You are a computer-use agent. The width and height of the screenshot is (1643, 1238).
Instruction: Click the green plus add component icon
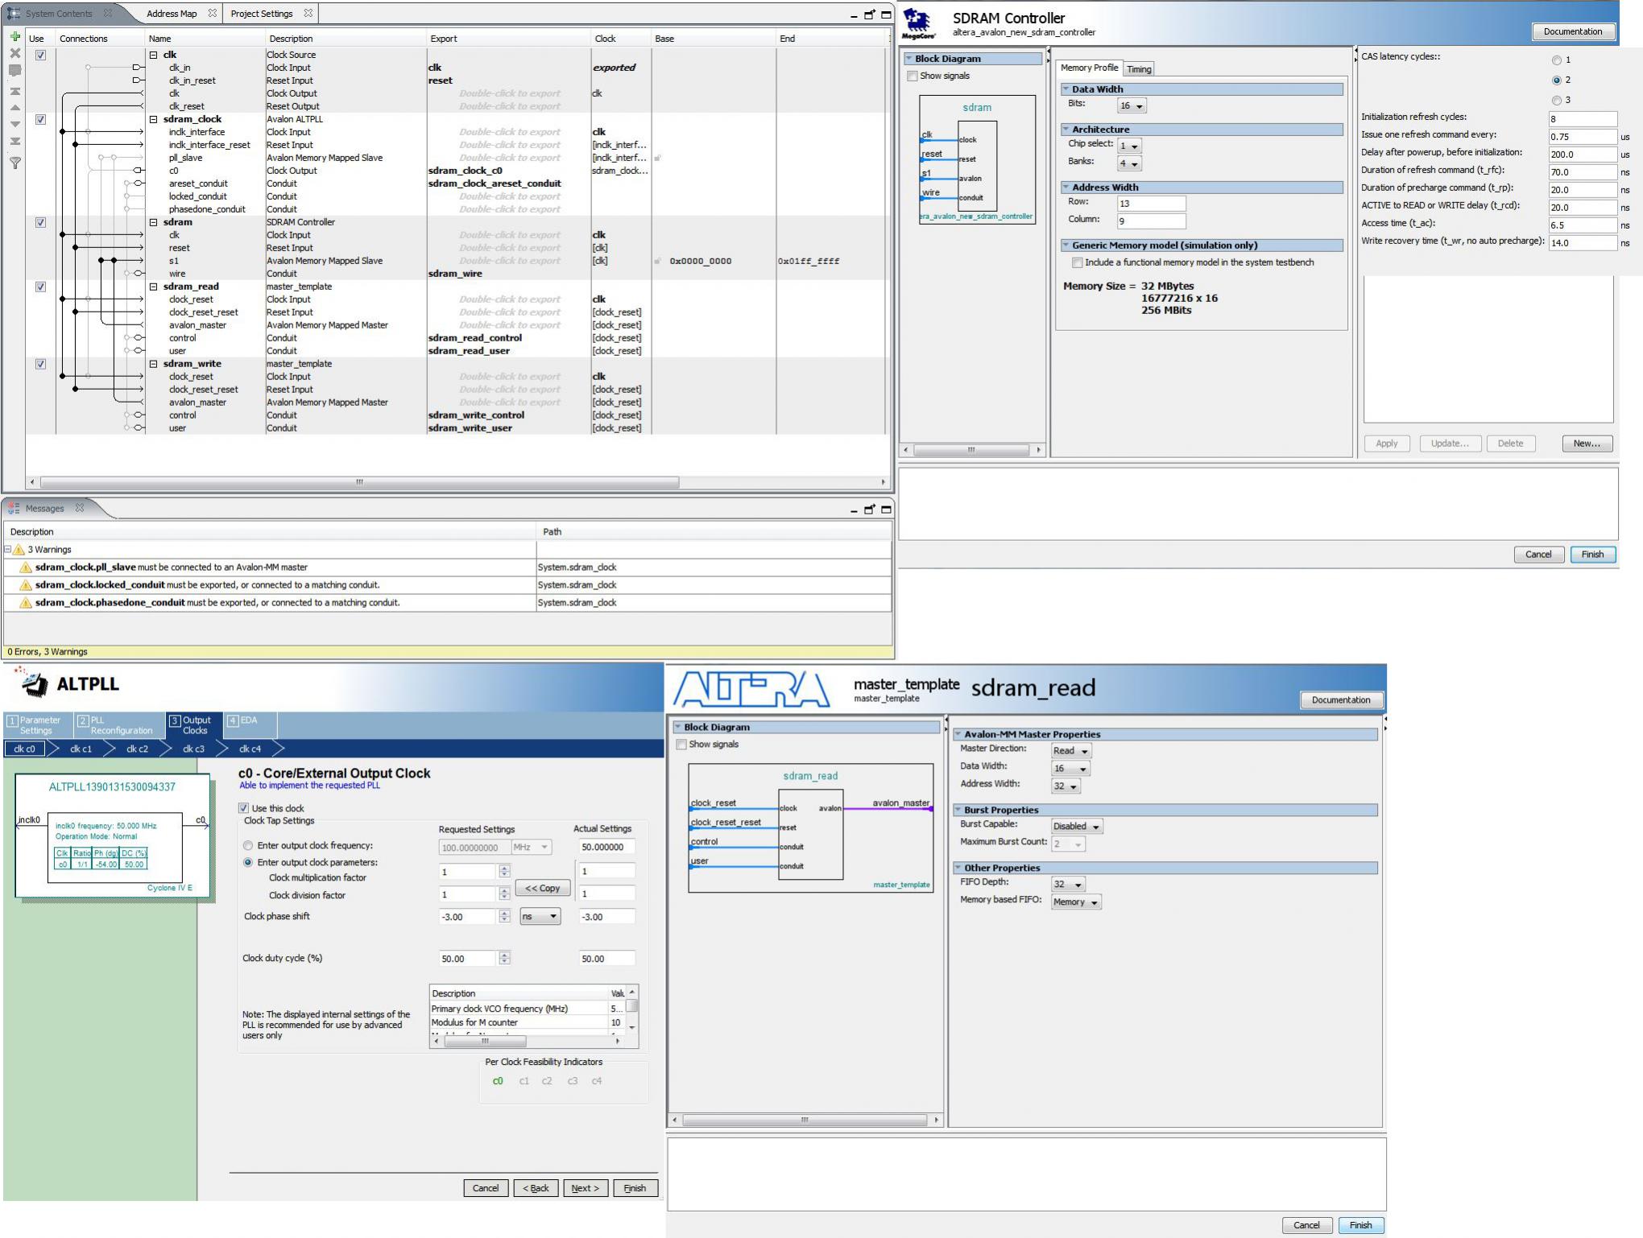14,36
